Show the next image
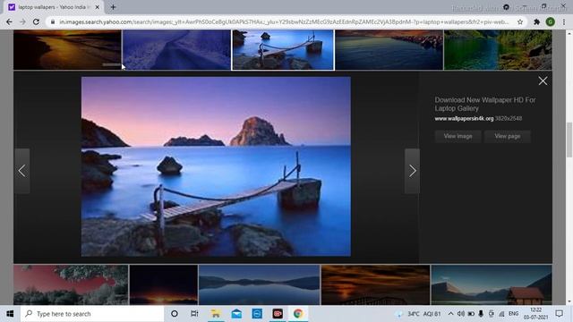573x322 pixels. coord(412,171)
